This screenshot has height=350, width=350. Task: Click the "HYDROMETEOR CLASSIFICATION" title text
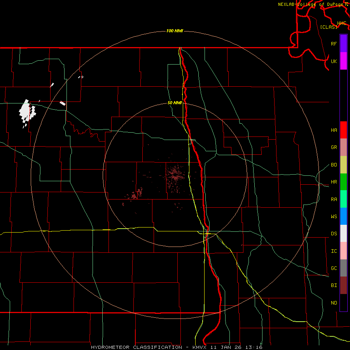coord(136,347)
